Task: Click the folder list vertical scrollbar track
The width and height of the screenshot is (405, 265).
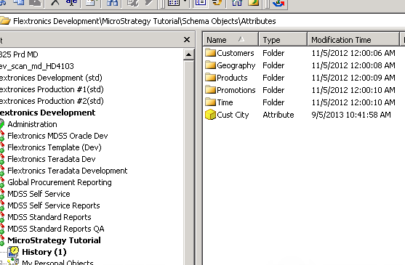Action: click(x=188, y=163)
